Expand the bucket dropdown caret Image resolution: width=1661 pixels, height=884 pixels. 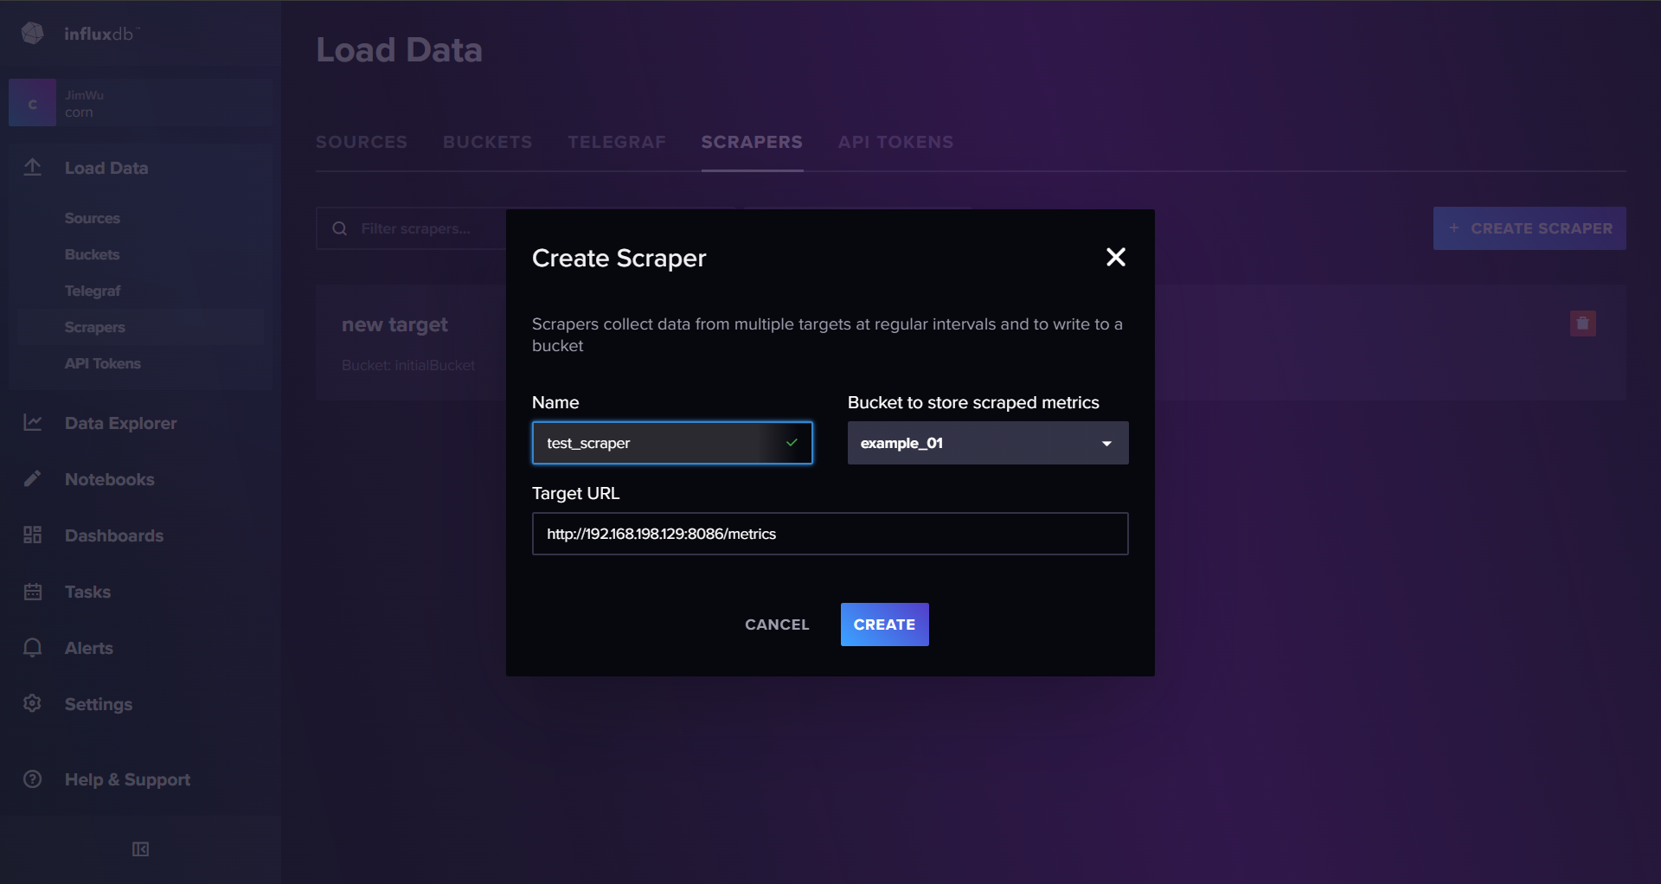pyautogui.click(x=1106, y=444)
